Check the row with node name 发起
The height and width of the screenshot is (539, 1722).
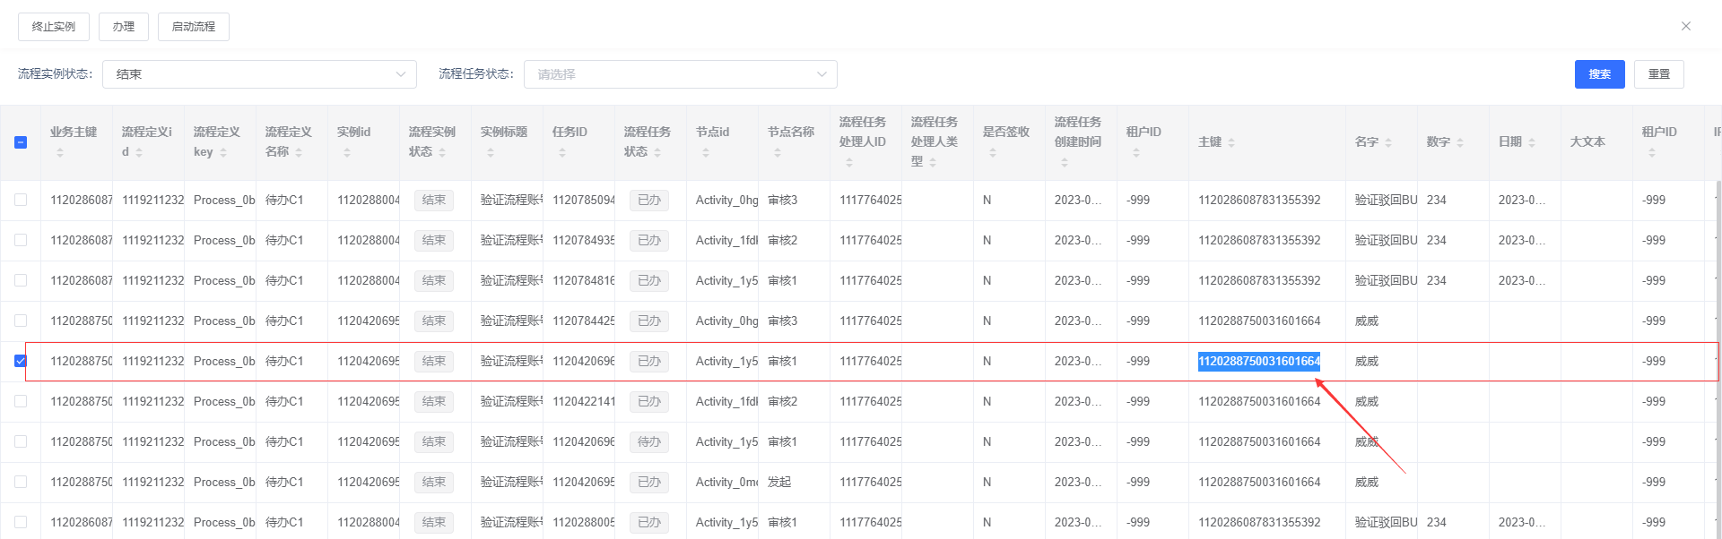[21, 483]
